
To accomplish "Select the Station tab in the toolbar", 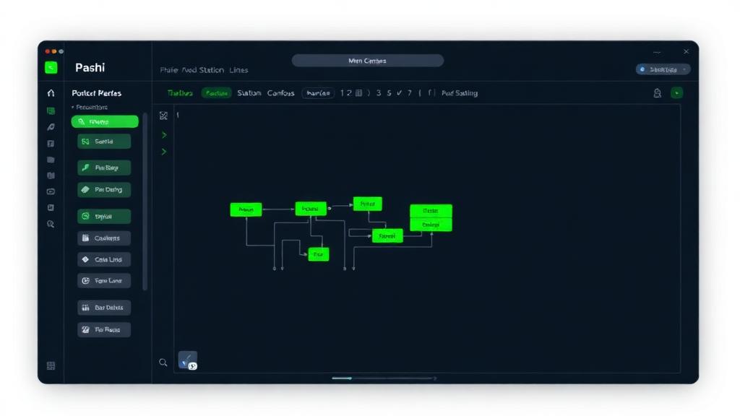I will click(x=249, y=93).
